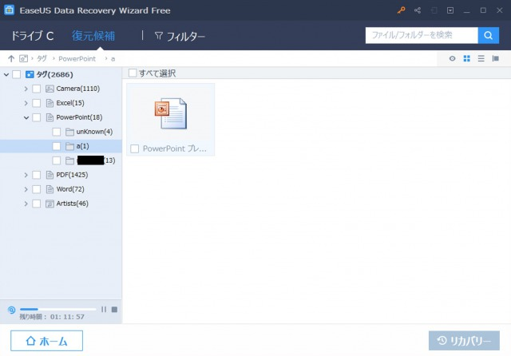Switch to thumbnail grid view
The image size is (511, 356).
point(466,58)
